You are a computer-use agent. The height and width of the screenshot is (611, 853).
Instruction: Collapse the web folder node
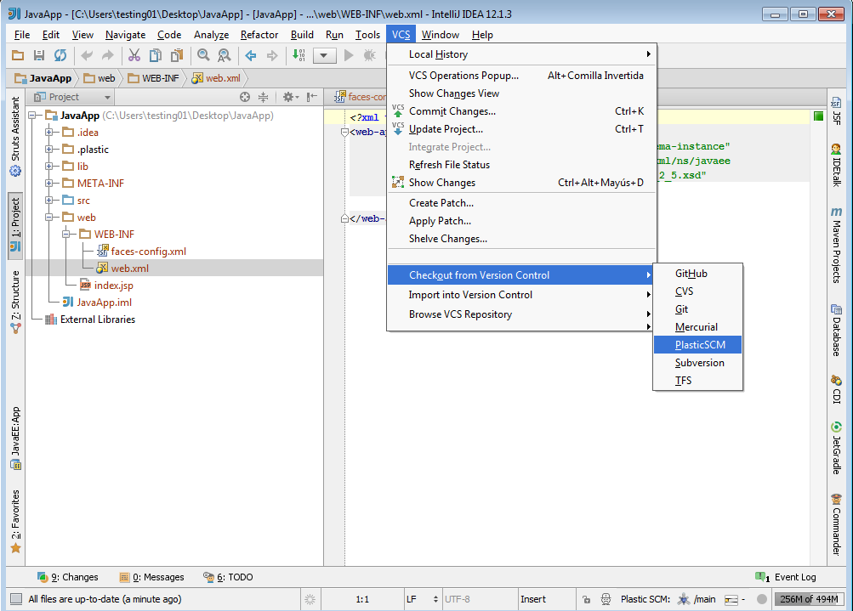coord(49,217)
